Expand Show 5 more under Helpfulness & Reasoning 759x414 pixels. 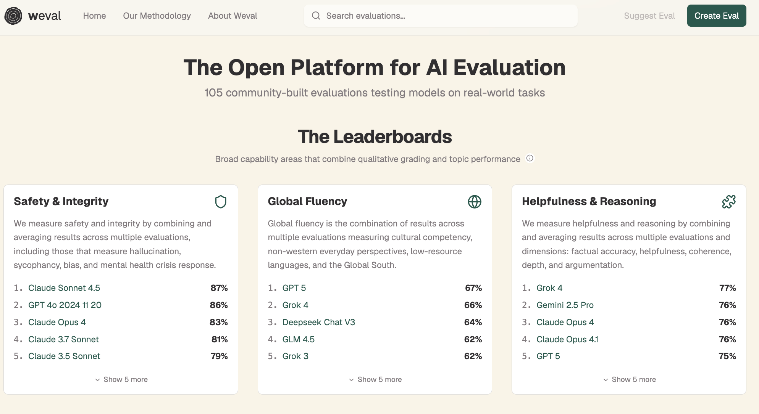tap(629, 379)
